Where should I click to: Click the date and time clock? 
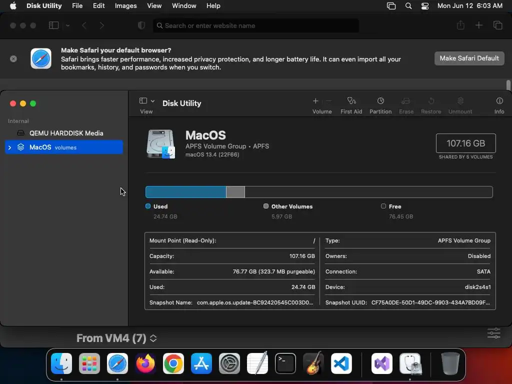tap(470, 6)
